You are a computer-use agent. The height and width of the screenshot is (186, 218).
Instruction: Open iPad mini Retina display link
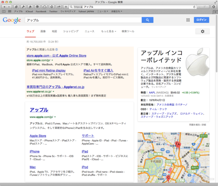tap(49, 70)
